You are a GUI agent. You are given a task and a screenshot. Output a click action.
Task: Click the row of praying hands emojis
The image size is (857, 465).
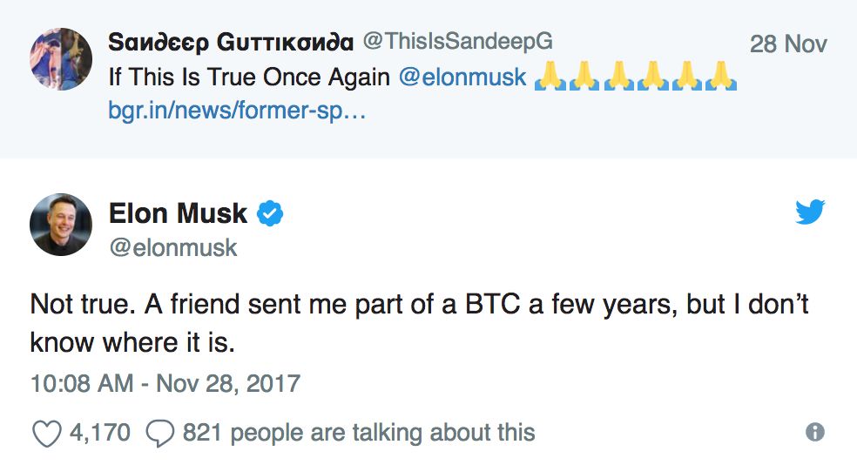pyautogui.click(x=635, y=77)
